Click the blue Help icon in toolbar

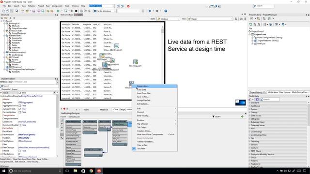(x=166, y=11)
